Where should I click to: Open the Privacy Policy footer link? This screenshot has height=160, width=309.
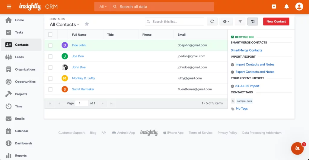click(227, 133)
